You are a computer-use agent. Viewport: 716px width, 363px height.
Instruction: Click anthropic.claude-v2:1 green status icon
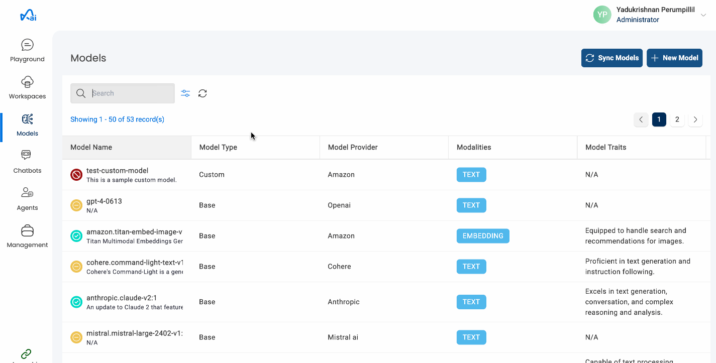click(x=76, y=302)
